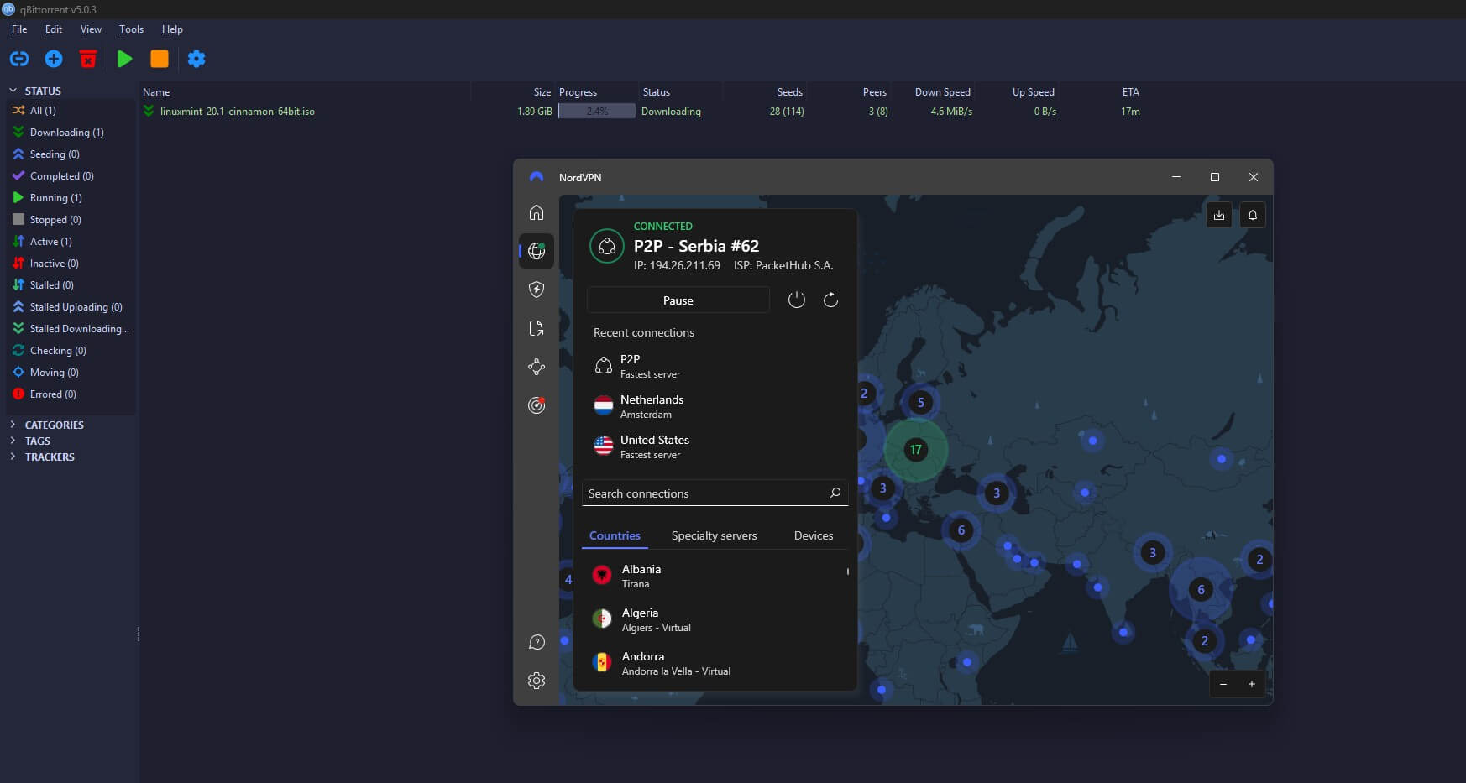The height and width of the screenshot is (783, 1466).
Task: Click the orange Stop torrents icon
Action: tap(160, 59)
